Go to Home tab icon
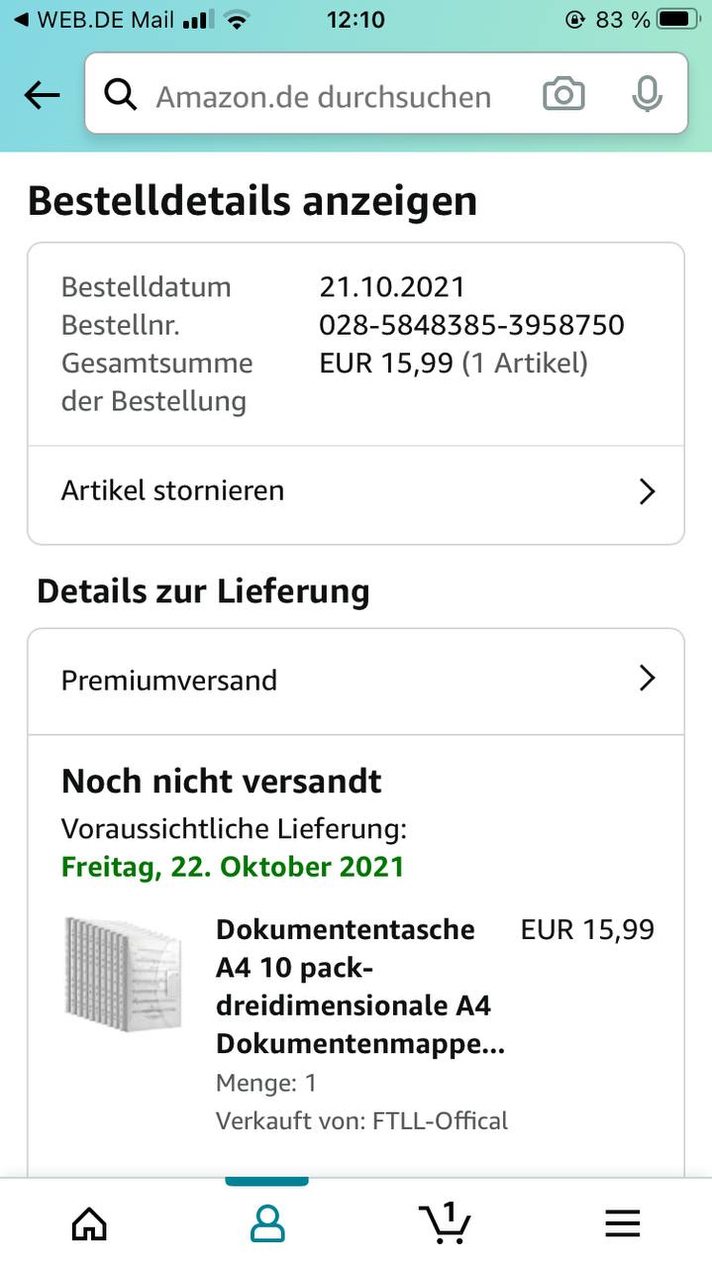This screenshot has width=712, height=1268. tap(89, 1223)
